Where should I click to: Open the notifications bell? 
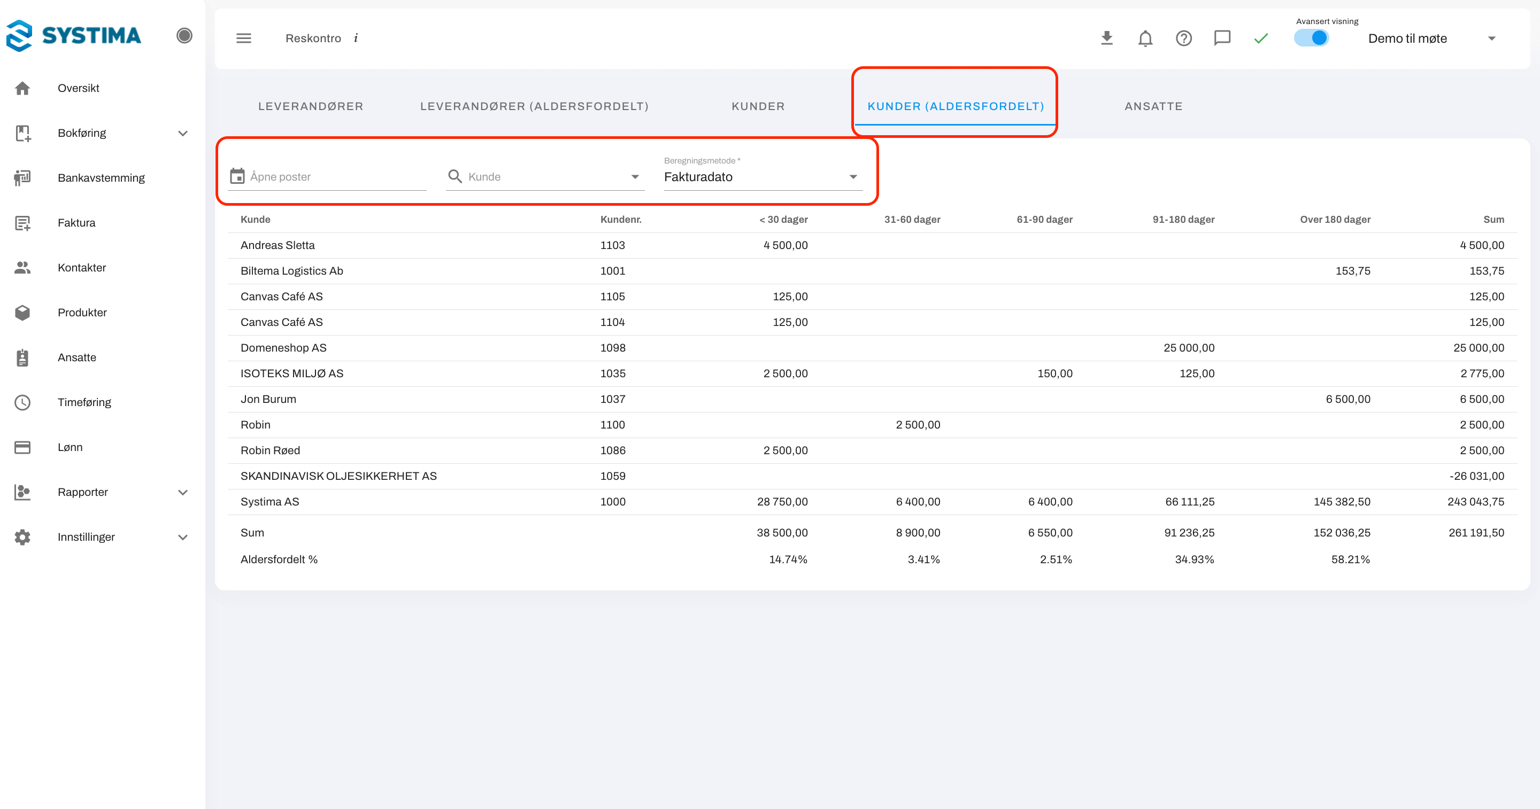(x=1145, y=38)
